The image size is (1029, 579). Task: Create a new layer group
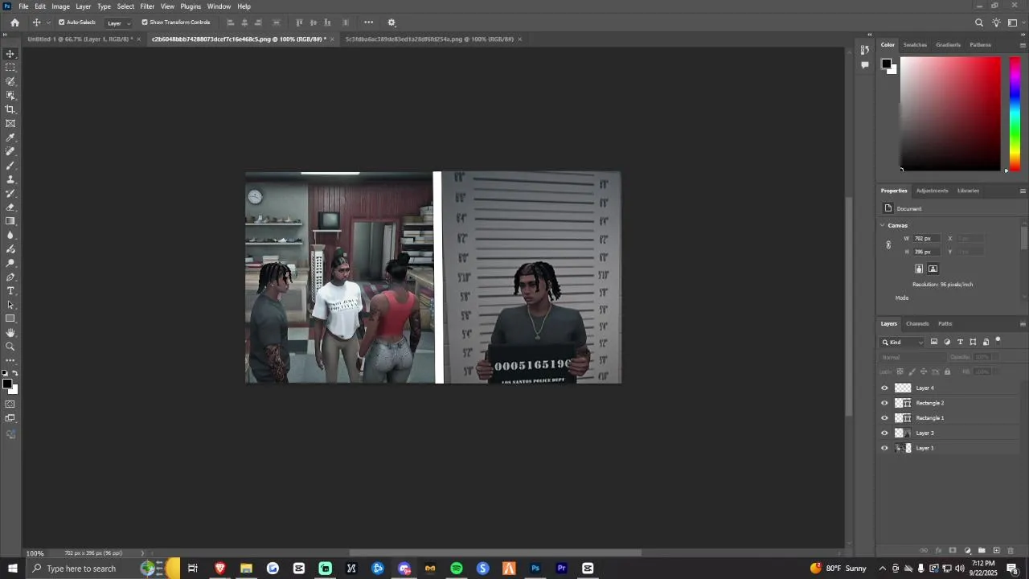[982, 551]
